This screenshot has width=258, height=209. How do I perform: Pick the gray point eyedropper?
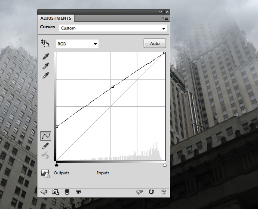(x=45, y=66)
